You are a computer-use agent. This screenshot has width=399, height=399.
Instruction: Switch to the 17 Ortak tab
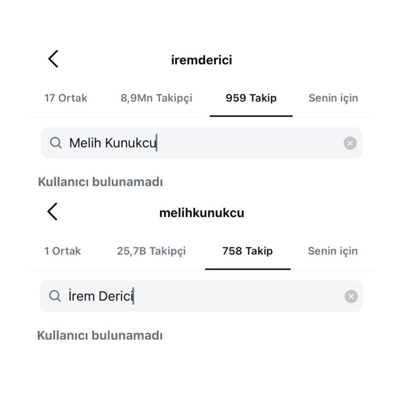click(x=66, y=98)
